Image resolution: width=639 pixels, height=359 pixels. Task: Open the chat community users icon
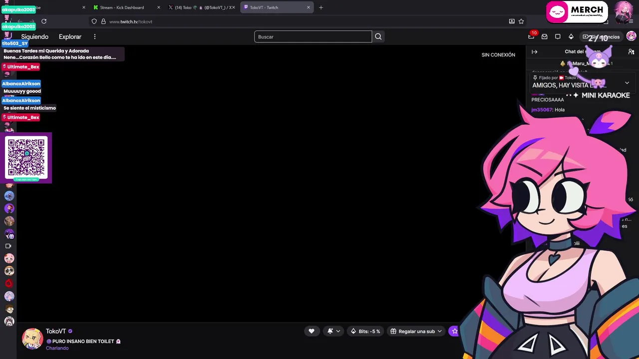coord(631,52)
